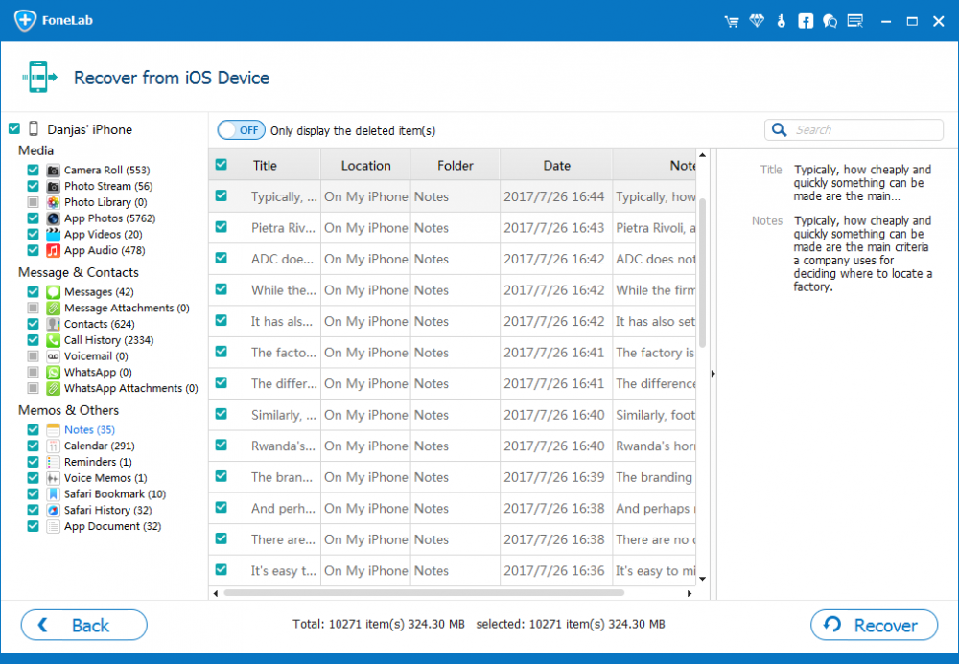Open the Facebook page icon
The width and height of the screenshot is (959, 664).
pyautogui.click(x=806, y=21)
